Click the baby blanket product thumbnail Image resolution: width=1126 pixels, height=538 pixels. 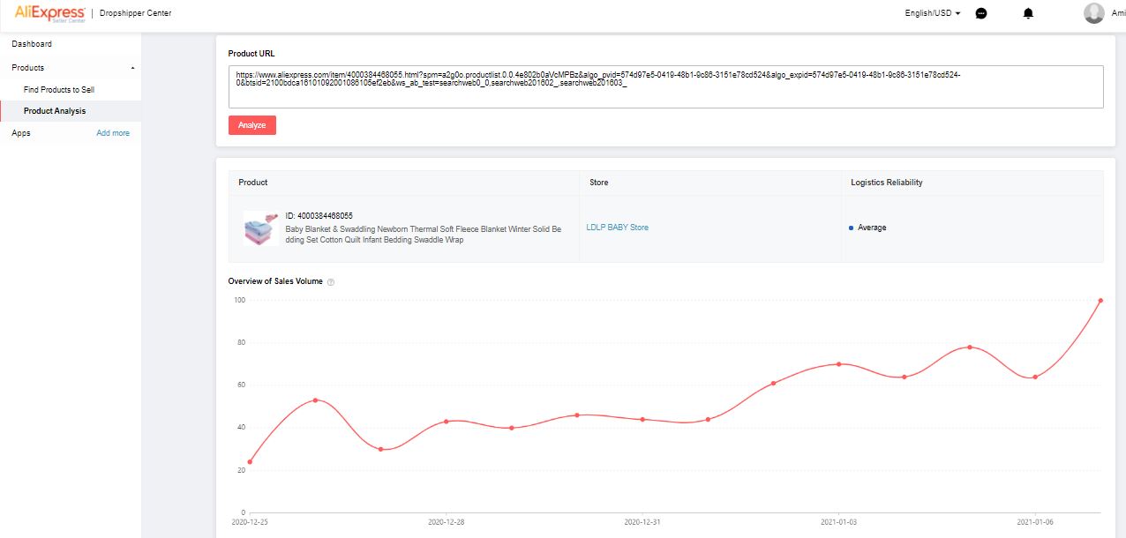[261, 228]
